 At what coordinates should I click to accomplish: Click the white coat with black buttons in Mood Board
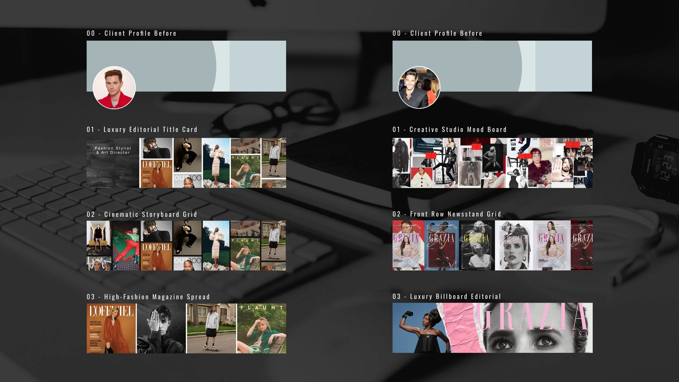[x=421, y=178]
